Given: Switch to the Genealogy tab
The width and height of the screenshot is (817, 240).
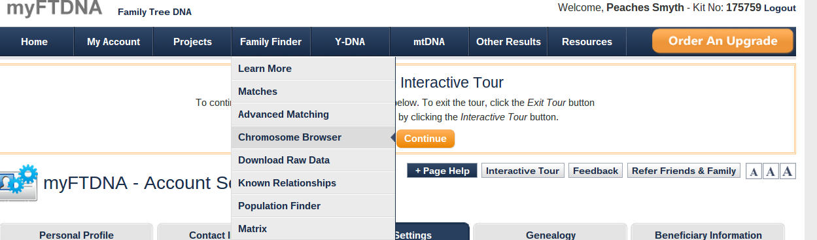Looking at the screenshot, I should [550, 234].
